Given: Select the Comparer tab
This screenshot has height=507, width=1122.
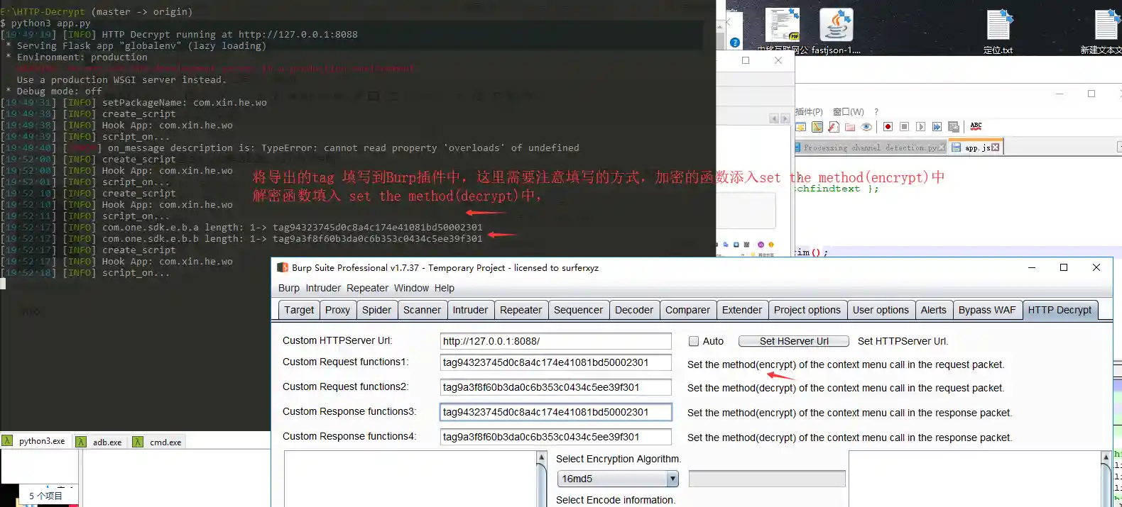Looking at the screenshot, I should (x=687, y=310).
